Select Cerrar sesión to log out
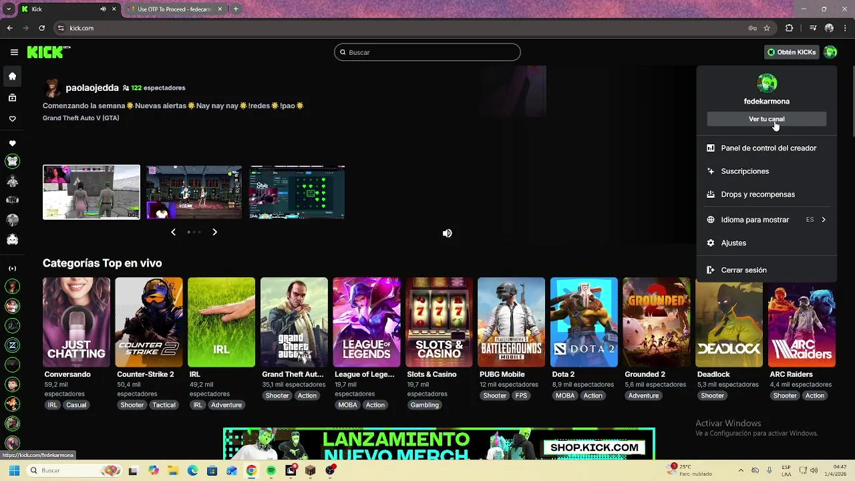 767,270
